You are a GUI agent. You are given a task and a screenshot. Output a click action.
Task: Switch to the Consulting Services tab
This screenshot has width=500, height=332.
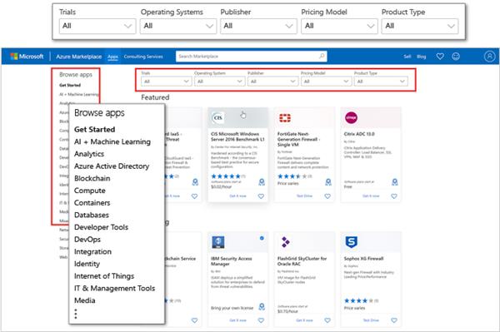(143, 57)
